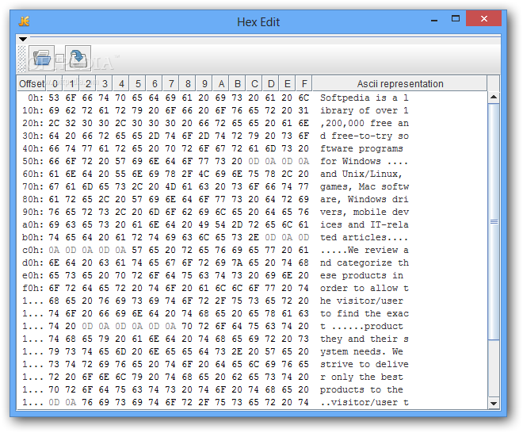This screenshot has width=523, height=433.
Task: Click ASCII text 'ibrary of over 1'
Action: [x=365, y=110]
